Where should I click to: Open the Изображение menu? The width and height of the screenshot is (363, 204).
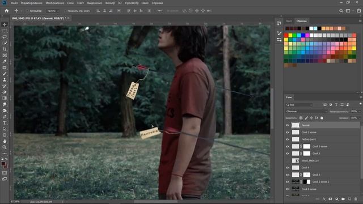click(55, 3)
